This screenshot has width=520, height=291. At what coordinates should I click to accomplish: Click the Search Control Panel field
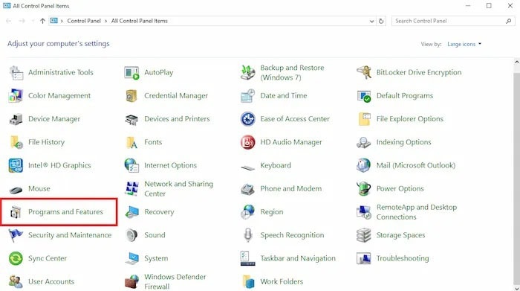point(453,21)
